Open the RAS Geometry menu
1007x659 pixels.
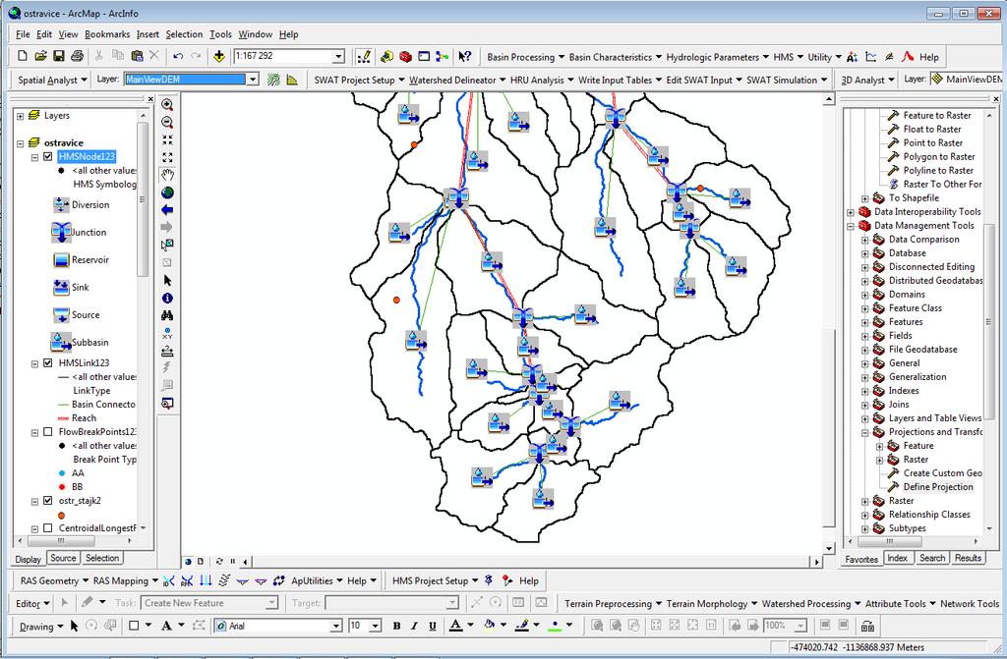click(x=54, y=580)
